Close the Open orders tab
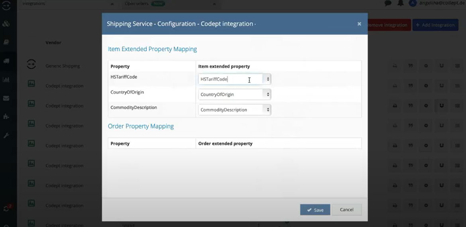Viewport: 466px width, 227px height. [x=214, y=4]
